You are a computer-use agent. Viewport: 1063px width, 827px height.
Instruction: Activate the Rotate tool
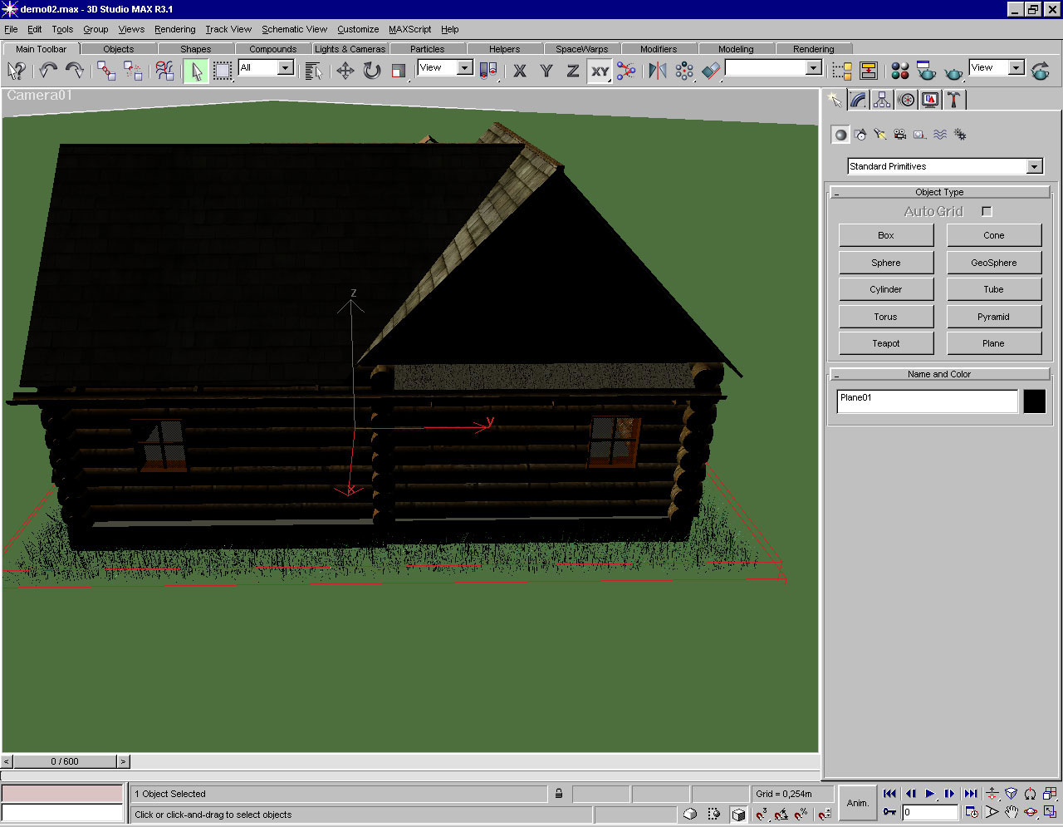[372, 71]
